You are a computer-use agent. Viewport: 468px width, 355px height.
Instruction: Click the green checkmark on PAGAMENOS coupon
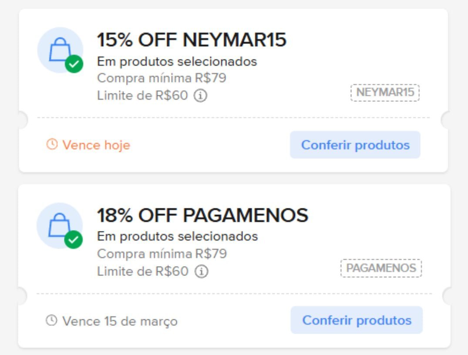click(73, 239)
